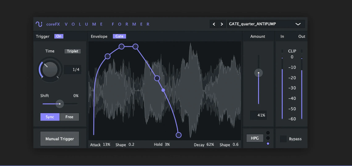Select the first envelope node on attack curve

(x=107, y=56)
